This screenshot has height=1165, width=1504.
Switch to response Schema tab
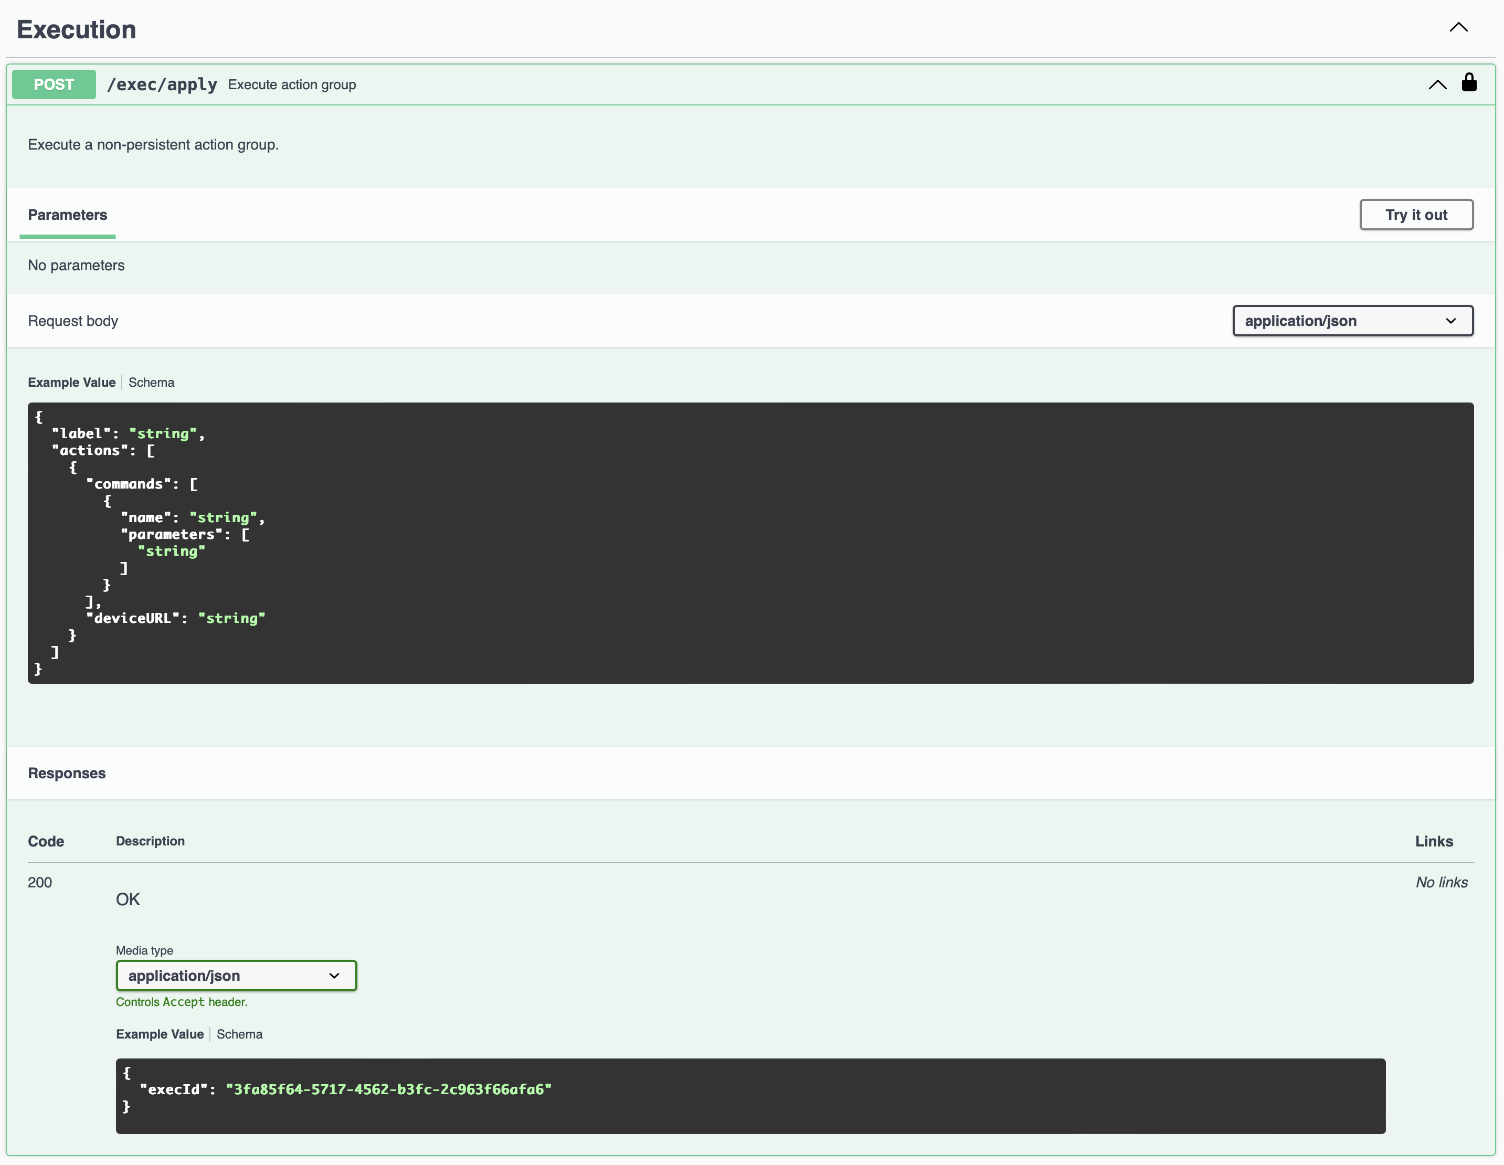coord(240,1034)
